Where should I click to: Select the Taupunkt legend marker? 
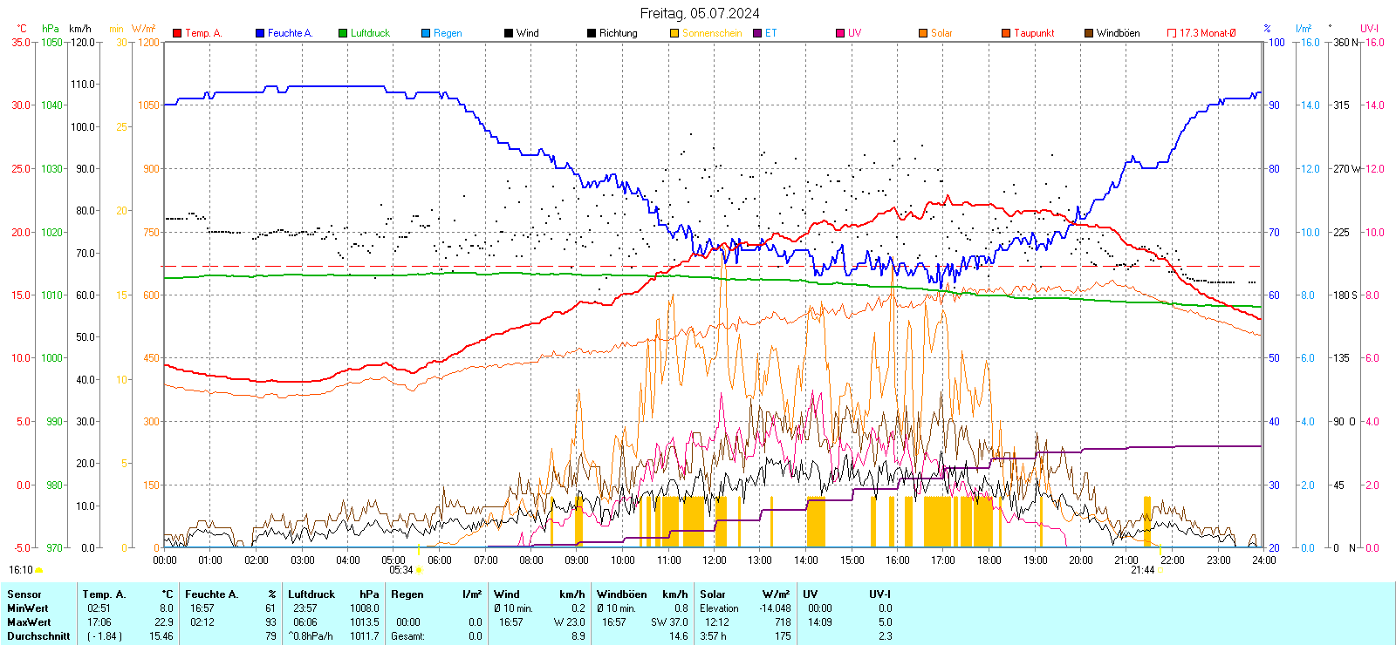tap(1006, 33)
